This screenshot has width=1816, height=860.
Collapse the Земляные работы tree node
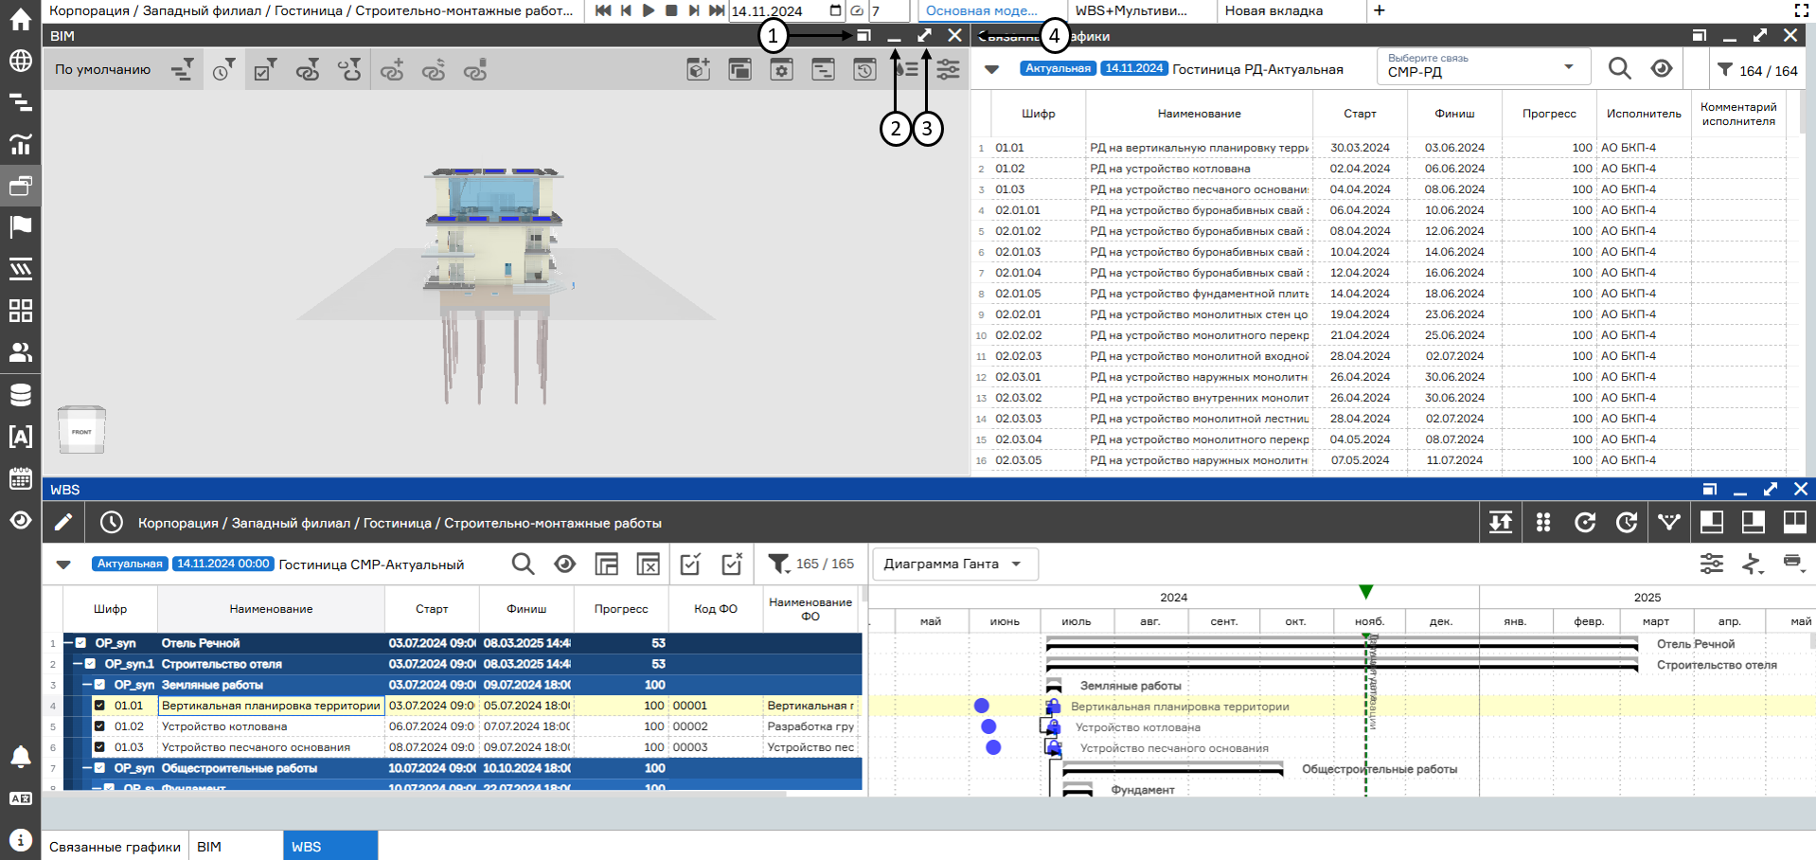pyautogui.click(x=88, y=685)
